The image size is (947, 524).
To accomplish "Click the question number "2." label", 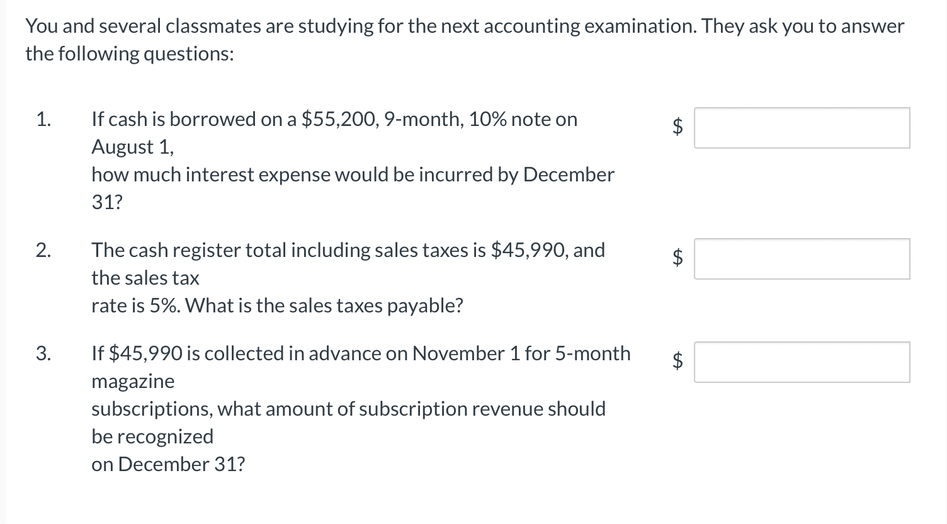I will point(43,250).
